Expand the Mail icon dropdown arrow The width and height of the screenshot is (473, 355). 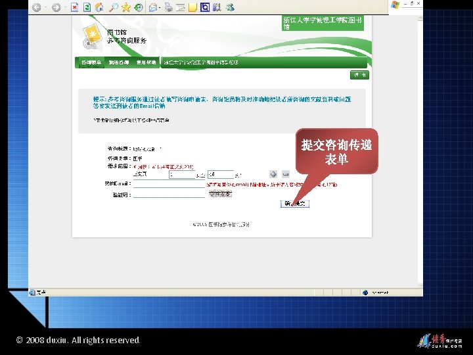(159, 7)
